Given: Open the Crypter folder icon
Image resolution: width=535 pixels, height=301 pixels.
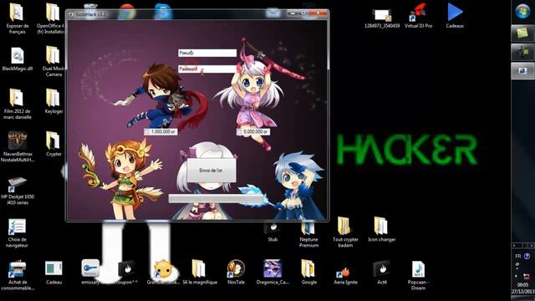Looking at the screenshot, I should [53, 140].
